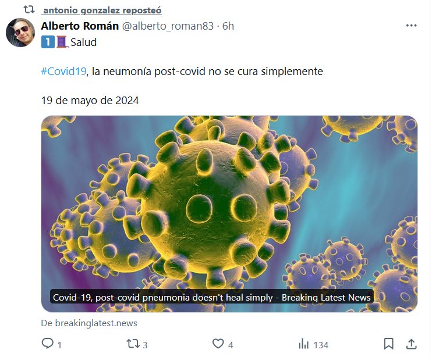Viewport: 432px width, 357px height.
Task: Click the thread spool emoji
Action: [x=62, y=42]
